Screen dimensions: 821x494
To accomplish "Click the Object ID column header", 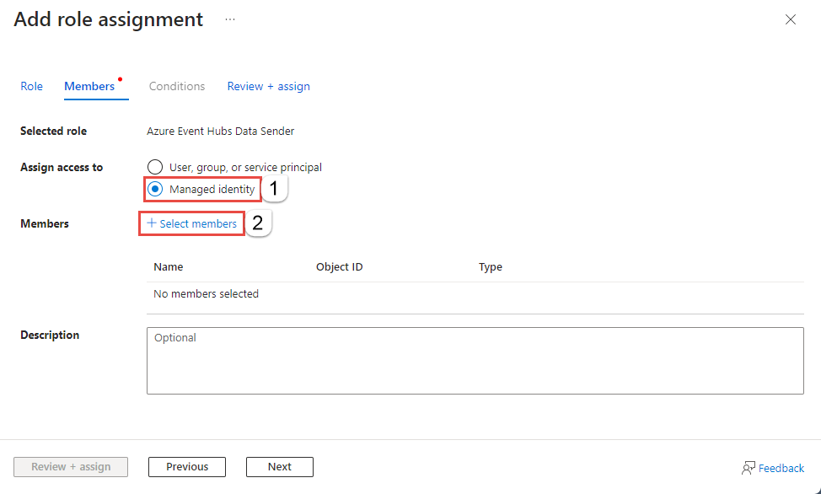I will [x=339, y=266].
